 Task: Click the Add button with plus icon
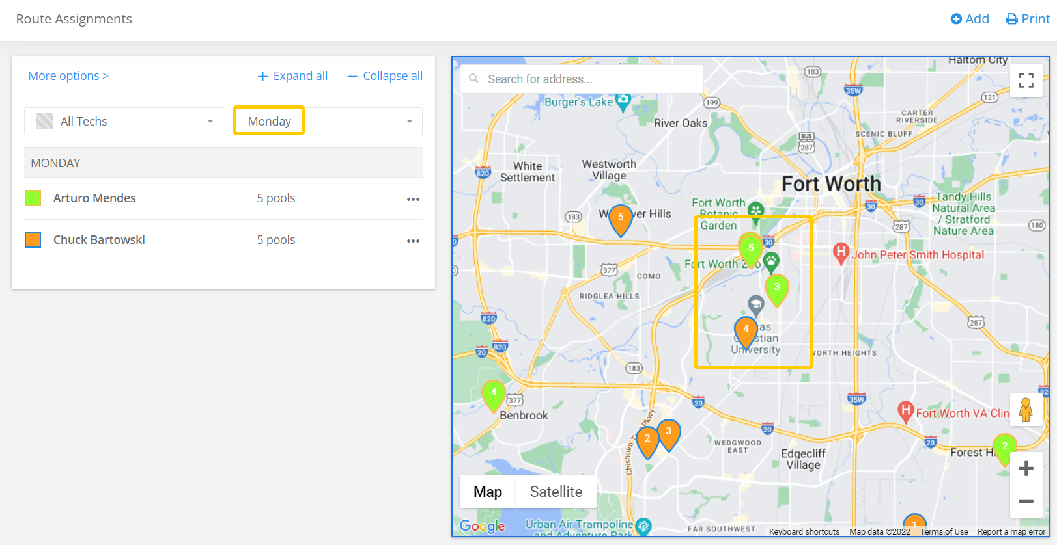point(970,19)
